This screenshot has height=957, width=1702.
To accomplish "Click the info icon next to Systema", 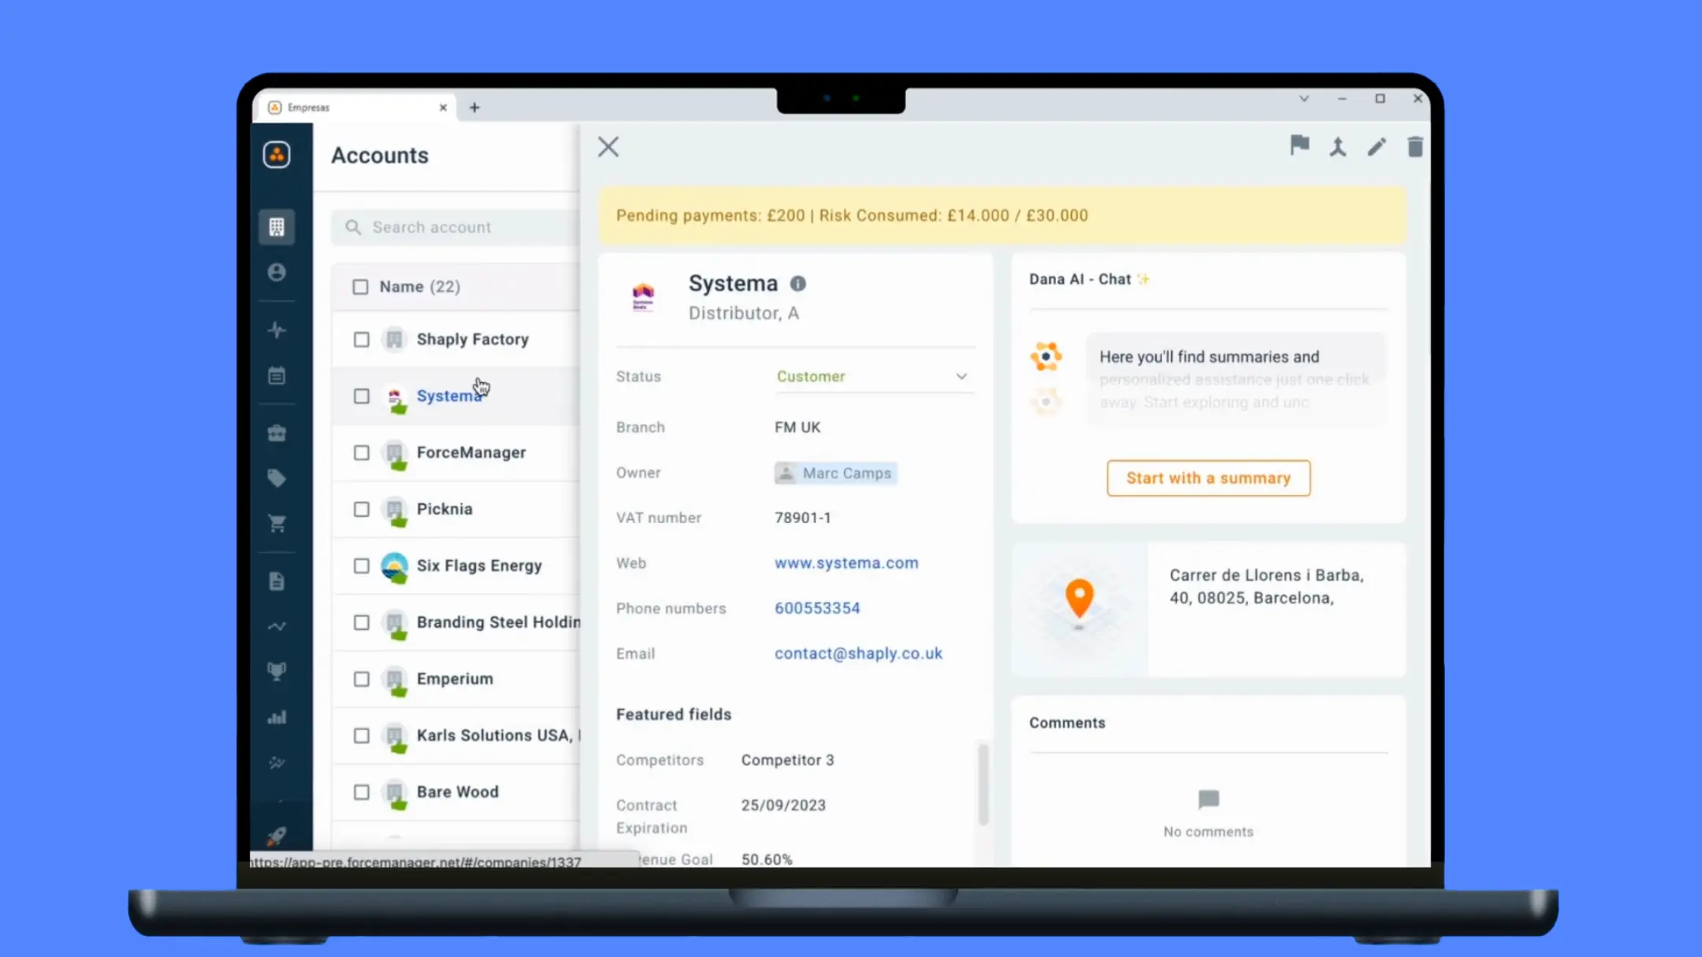I will coord(798,284).
